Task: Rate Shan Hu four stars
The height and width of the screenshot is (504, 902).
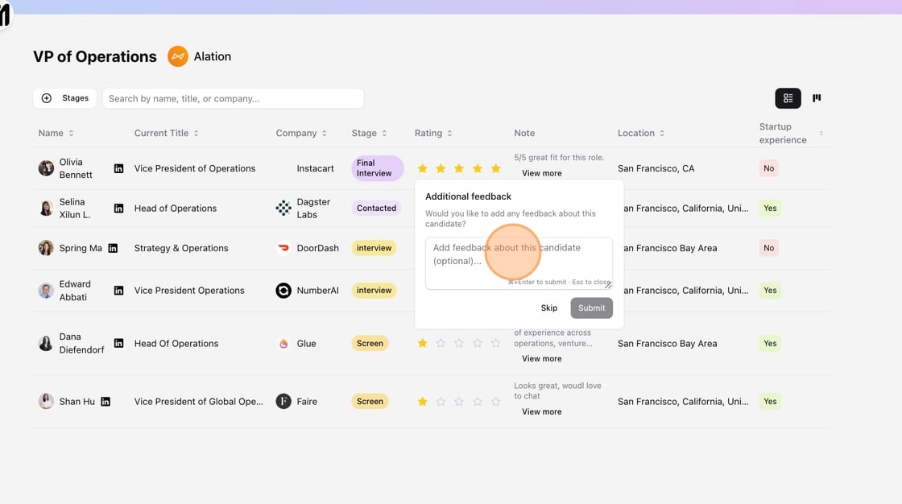Action: (477, 402)
